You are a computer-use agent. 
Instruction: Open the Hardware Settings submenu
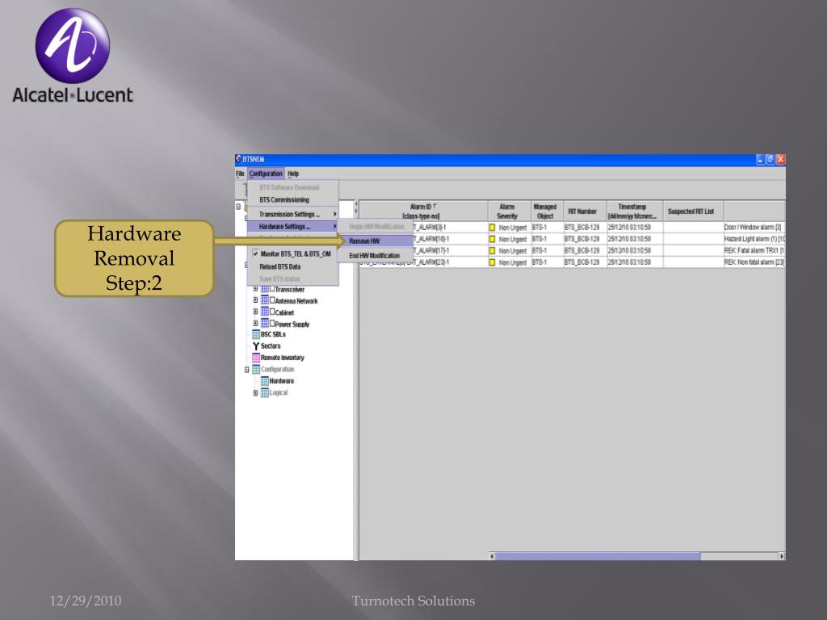(292, 226)
